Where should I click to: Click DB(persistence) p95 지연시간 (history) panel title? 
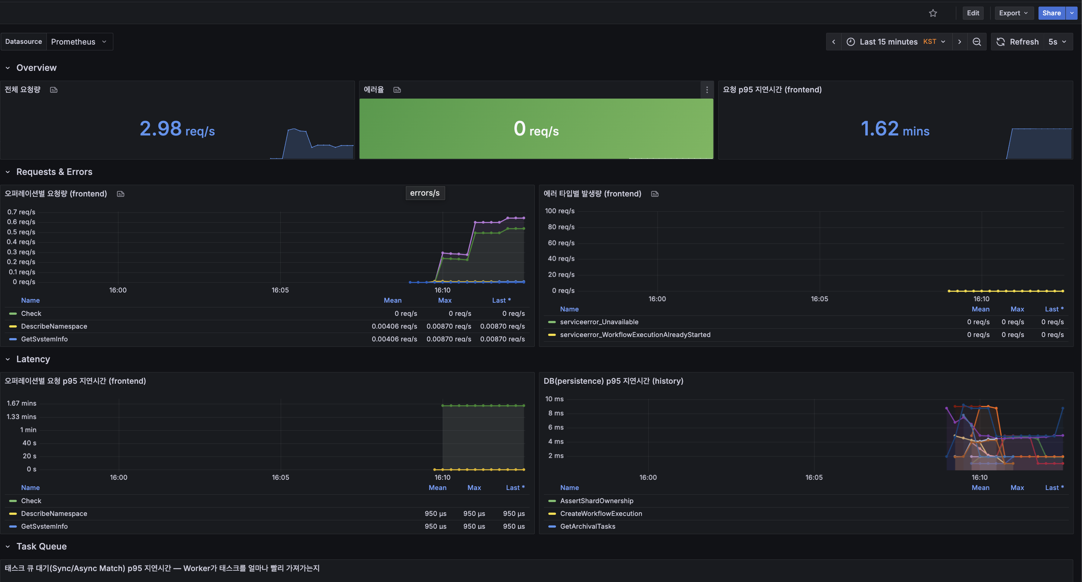613,381
